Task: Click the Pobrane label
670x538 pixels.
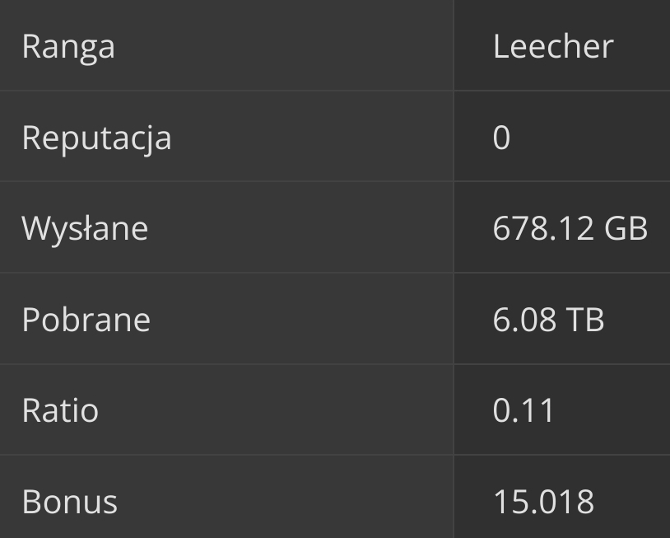Action: tap(86, 320)
